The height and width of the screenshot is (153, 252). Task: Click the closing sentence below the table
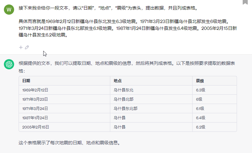[x=69, y=143]
